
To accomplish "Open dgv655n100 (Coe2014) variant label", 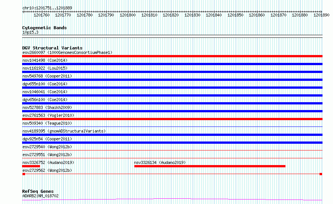I will 45,84.
